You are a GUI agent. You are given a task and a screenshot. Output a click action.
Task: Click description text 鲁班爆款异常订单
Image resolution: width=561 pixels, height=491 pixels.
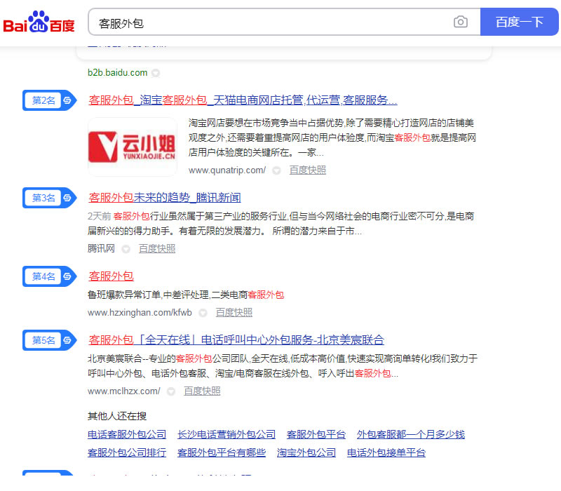pos(125,295)
